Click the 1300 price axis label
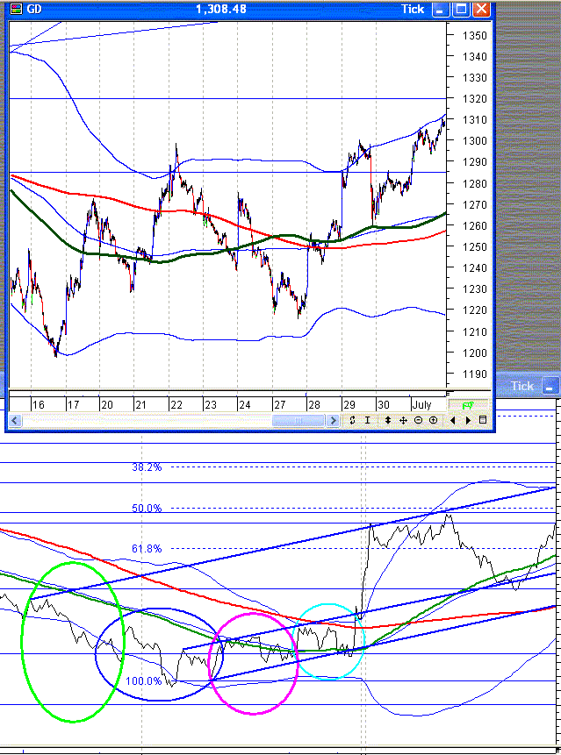 474,141
